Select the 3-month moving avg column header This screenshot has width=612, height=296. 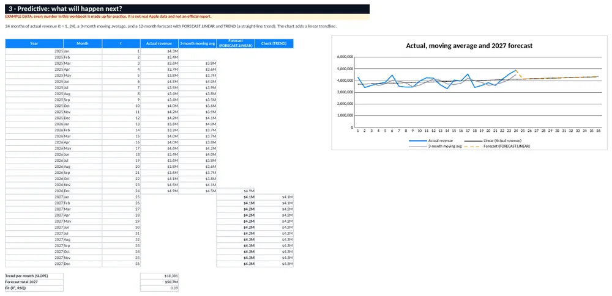tap(198, 43)
